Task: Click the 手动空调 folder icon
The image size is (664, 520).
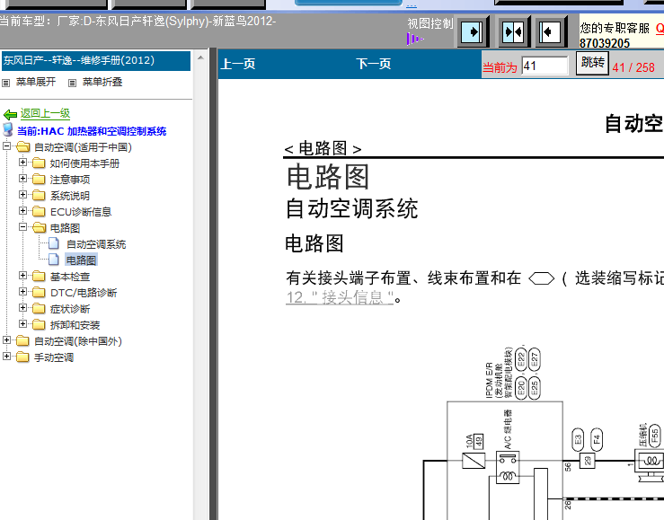Action: pos(22,357)
